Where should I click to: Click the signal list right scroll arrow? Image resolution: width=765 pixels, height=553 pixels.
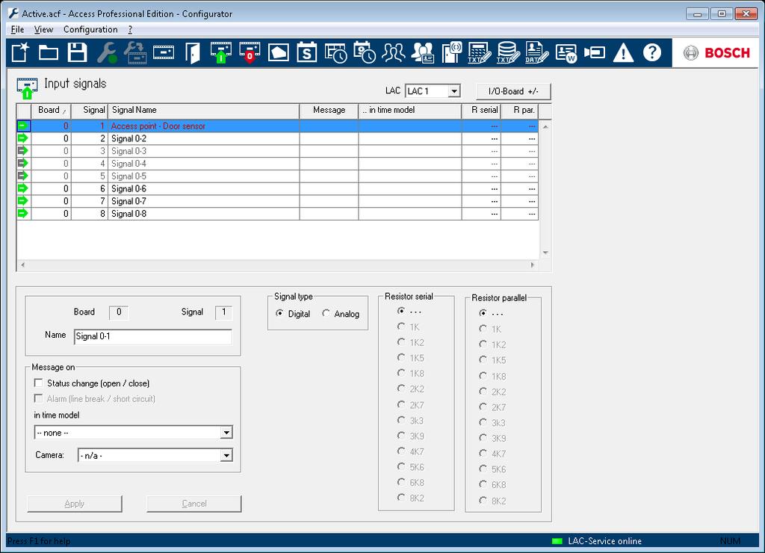532,265
